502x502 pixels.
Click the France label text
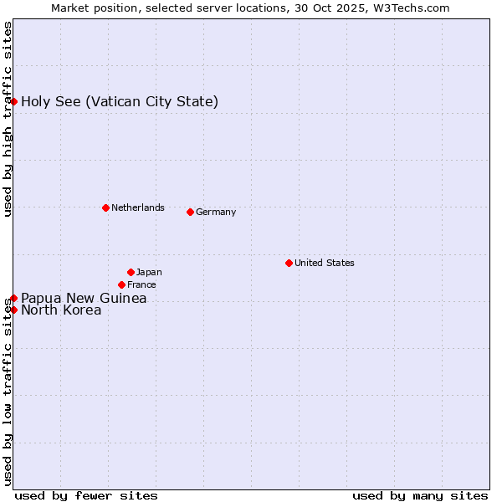(141, 285)
